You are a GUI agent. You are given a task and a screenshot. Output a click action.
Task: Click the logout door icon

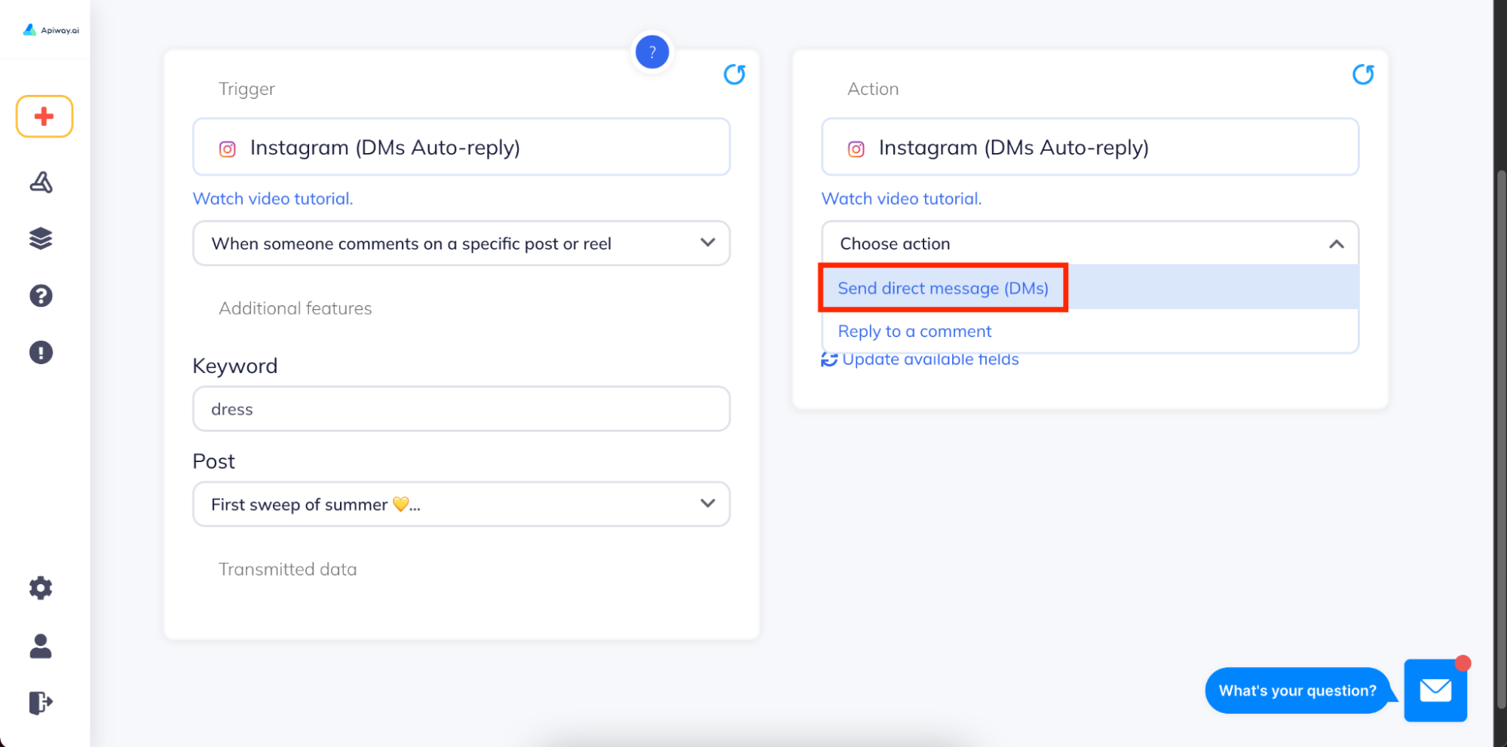(41, 703)
